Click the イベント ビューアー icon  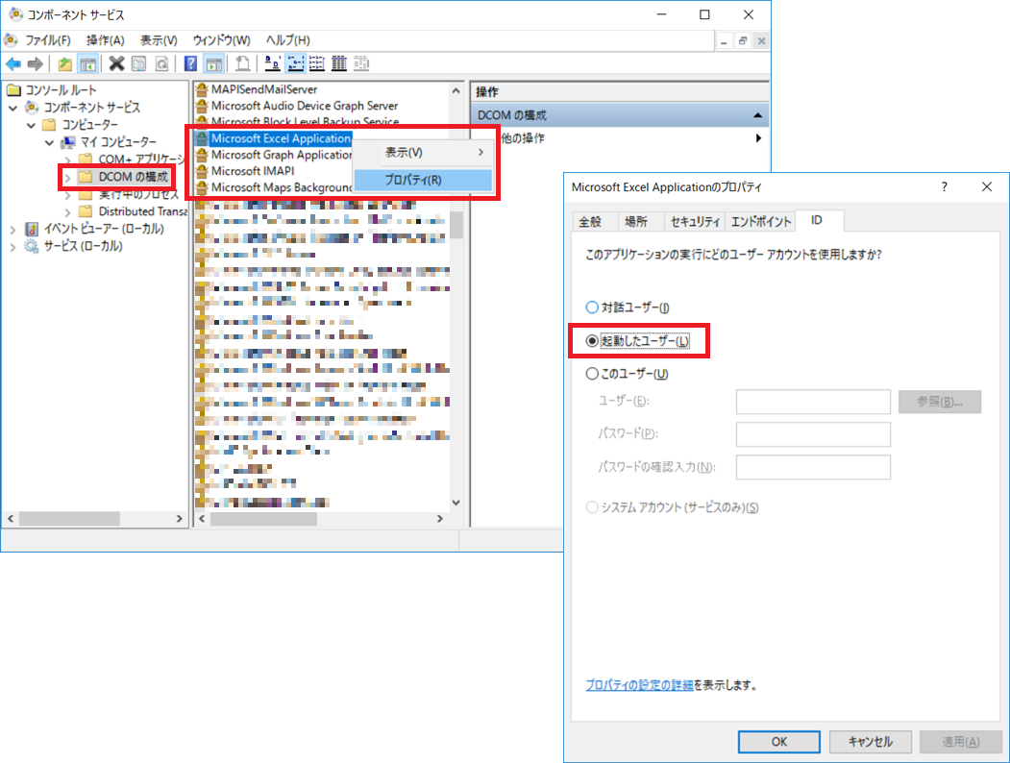pos(32,229)
